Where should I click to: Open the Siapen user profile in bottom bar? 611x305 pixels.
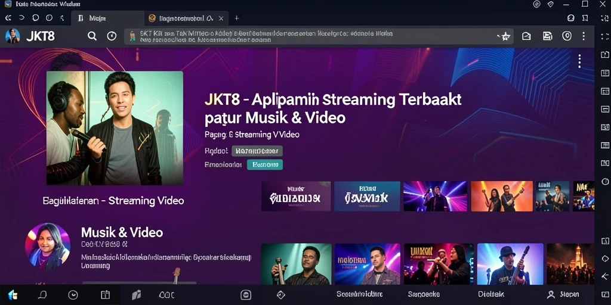563,294
